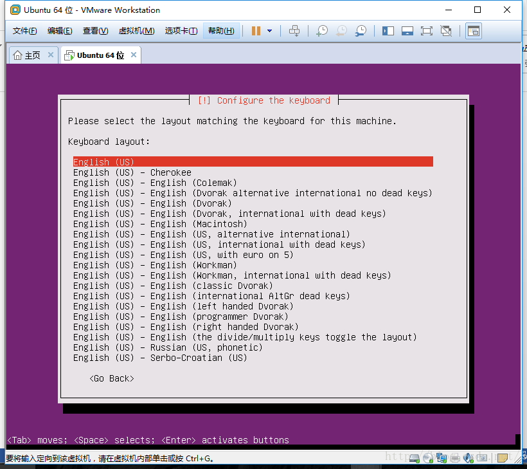The image size is (527, 469).
Task: Click the network adapter status icon
Action: (x=442, y=458)
